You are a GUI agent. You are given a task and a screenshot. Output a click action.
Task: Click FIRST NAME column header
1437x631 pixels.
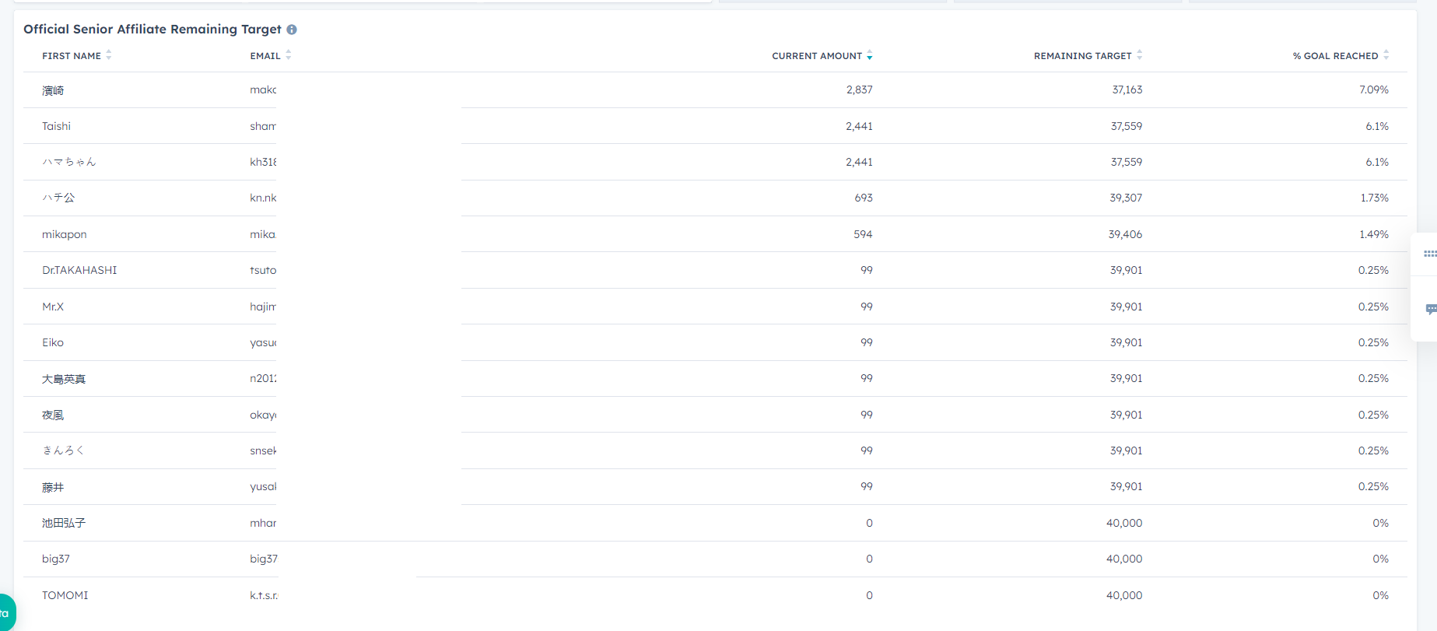coord(72,56)
